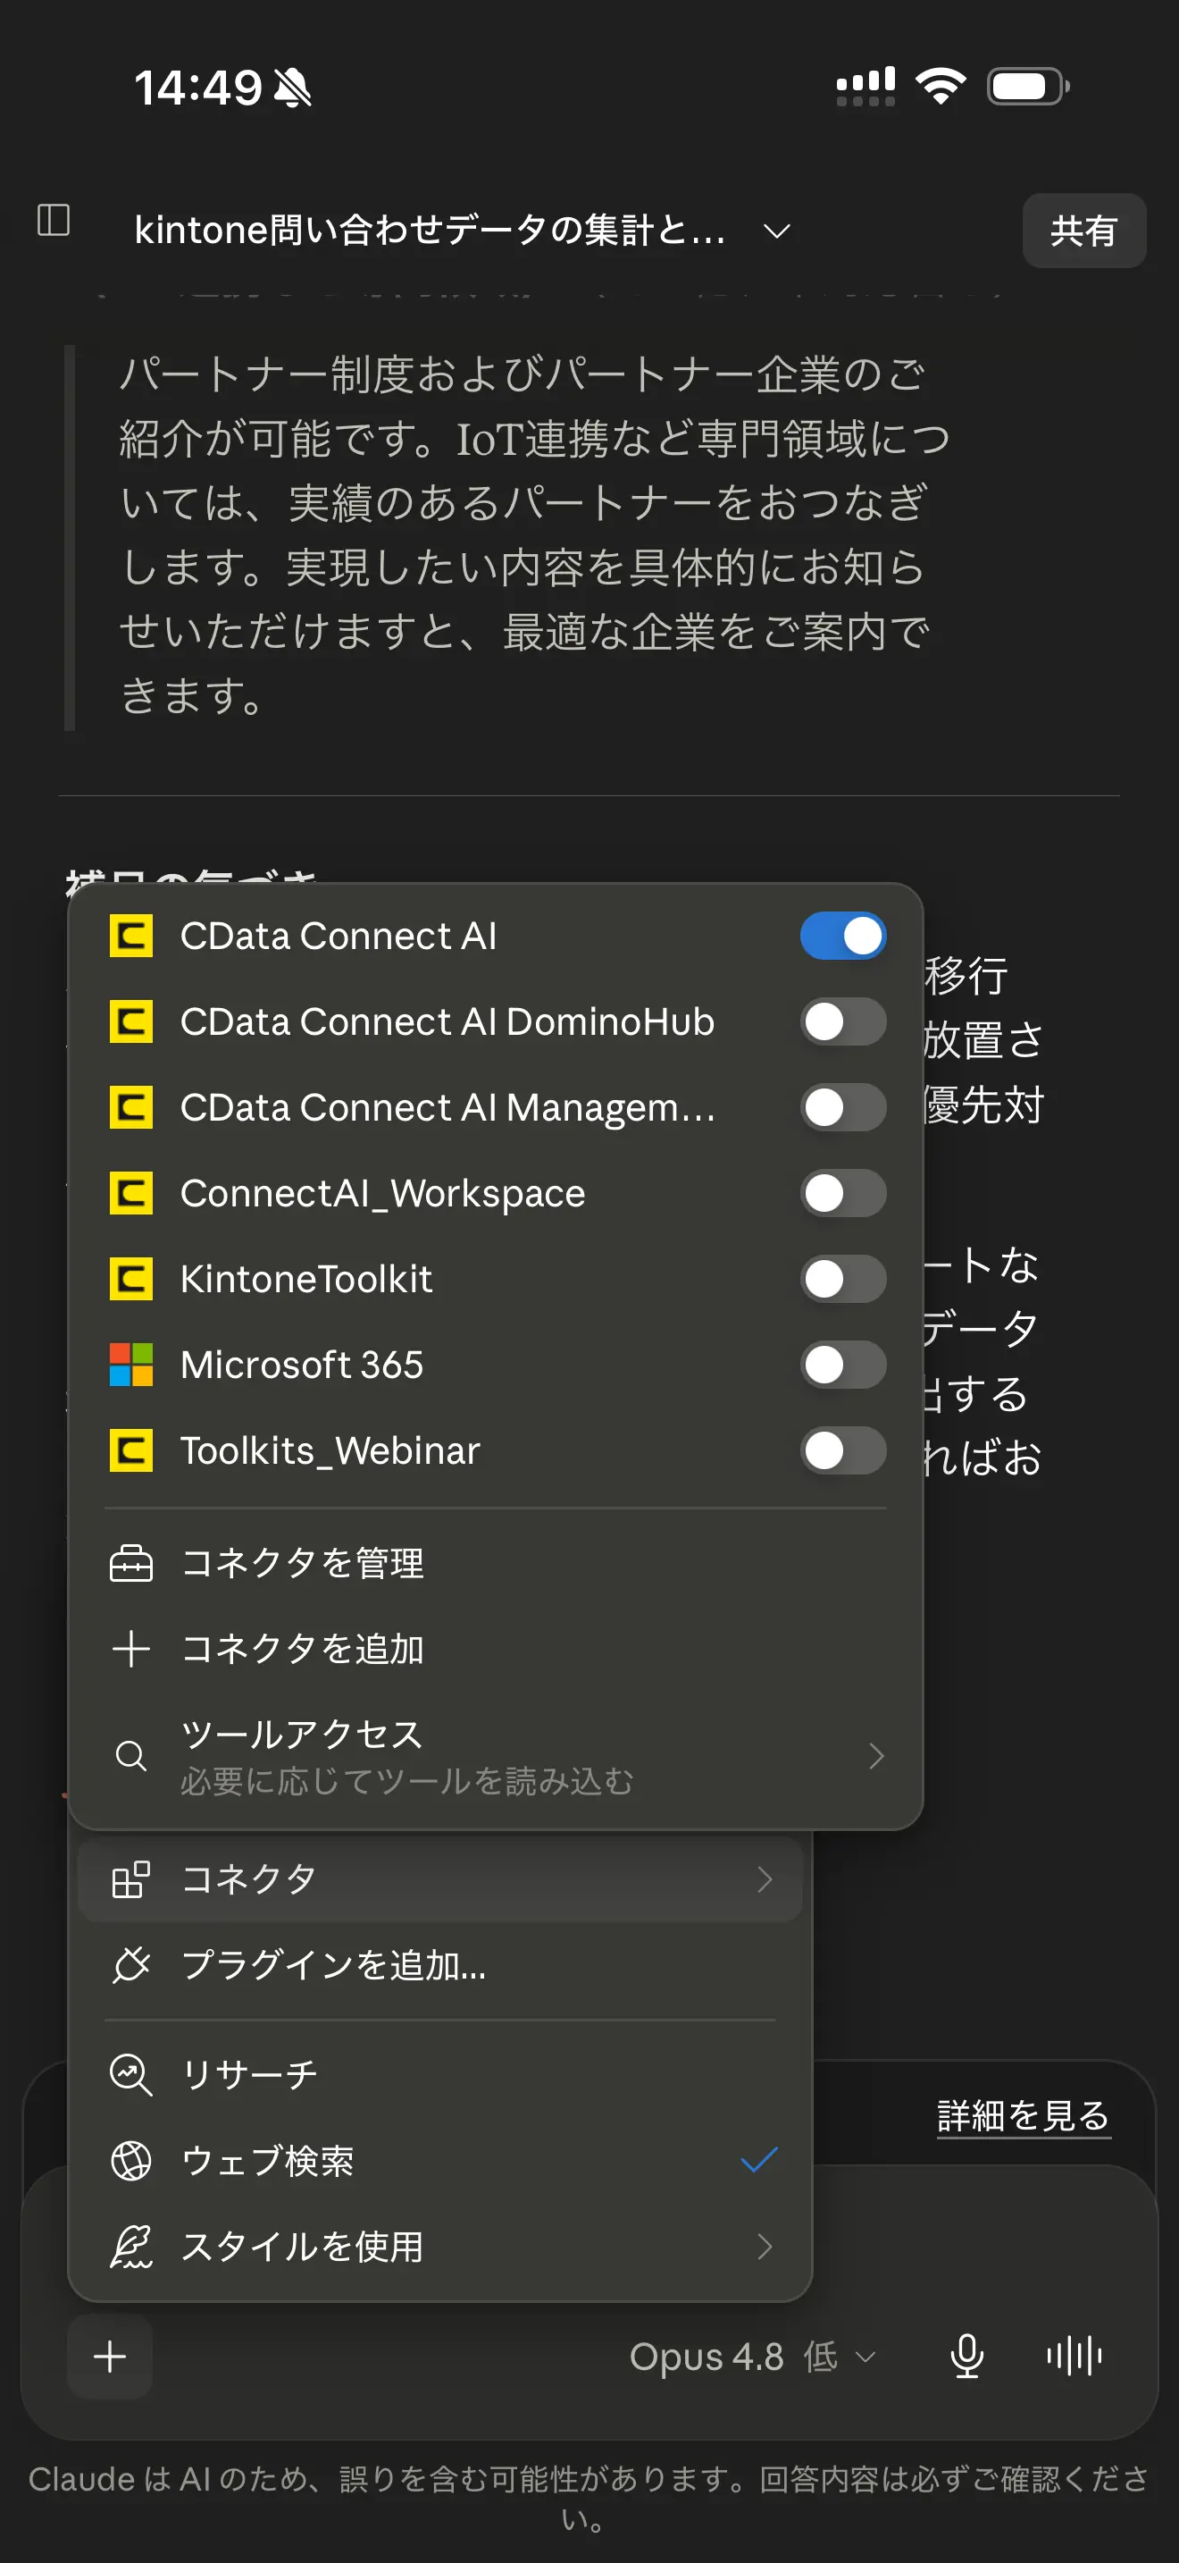Enable the Microsoft 365 connector toggle

(843, 1364)
